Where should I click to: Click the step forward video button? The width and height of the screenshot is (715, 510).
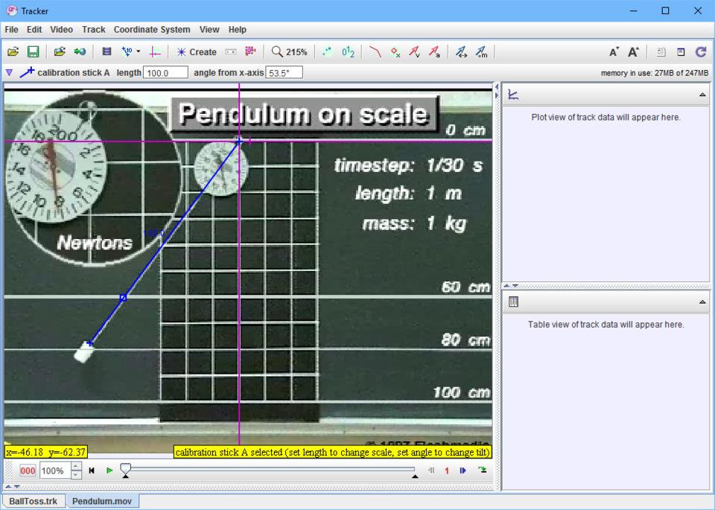tap(463, 471)
